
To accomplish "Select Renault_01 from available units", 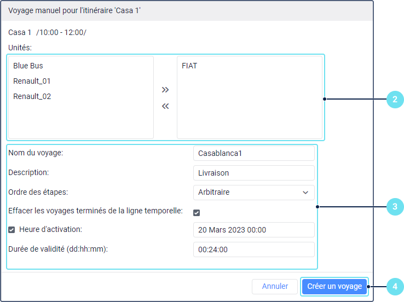I will coord(32,81).
